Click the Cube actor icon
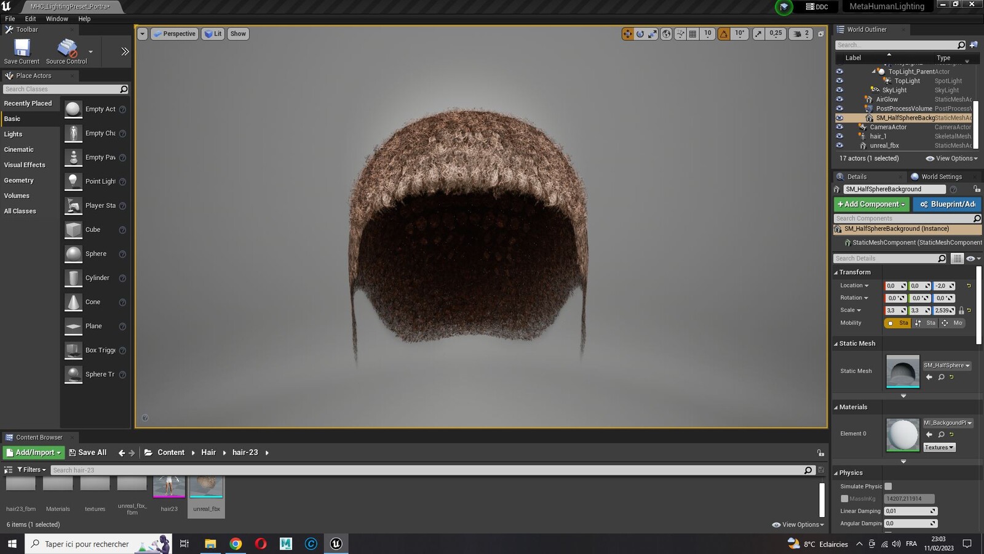 (x=73, y=230)
